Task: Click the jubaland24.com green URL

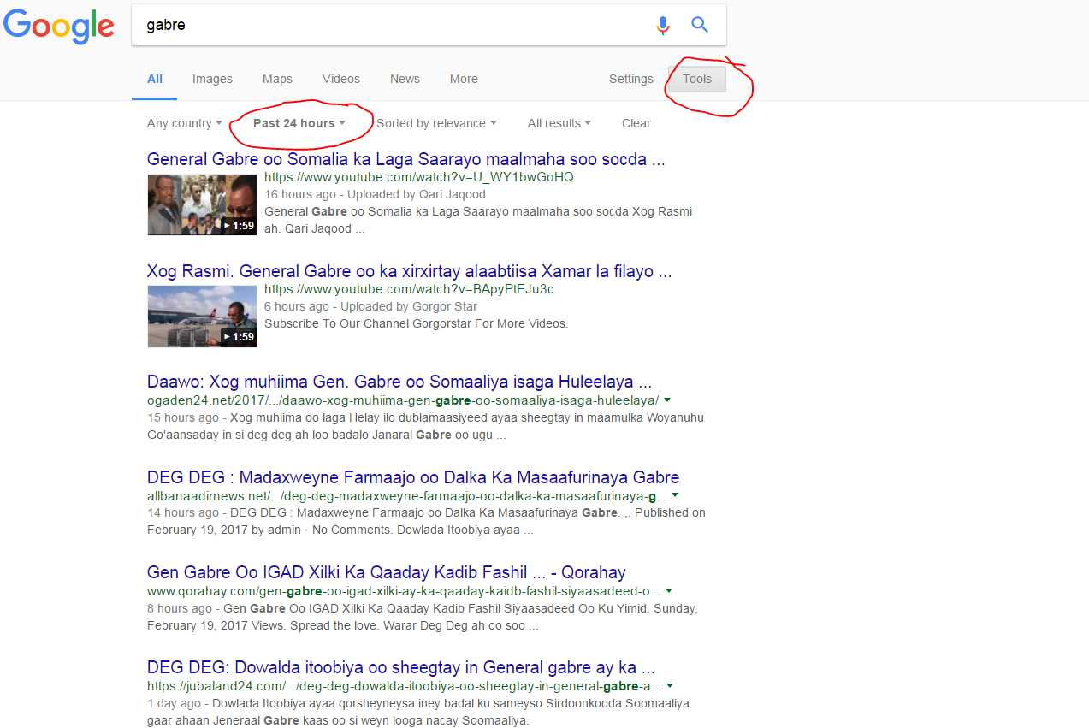Action: coord(405,686)
